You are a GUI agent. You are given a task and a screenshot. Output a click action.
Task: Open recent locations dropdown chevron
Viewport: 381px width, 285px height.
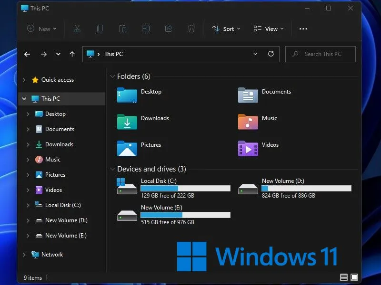(58, 54)
